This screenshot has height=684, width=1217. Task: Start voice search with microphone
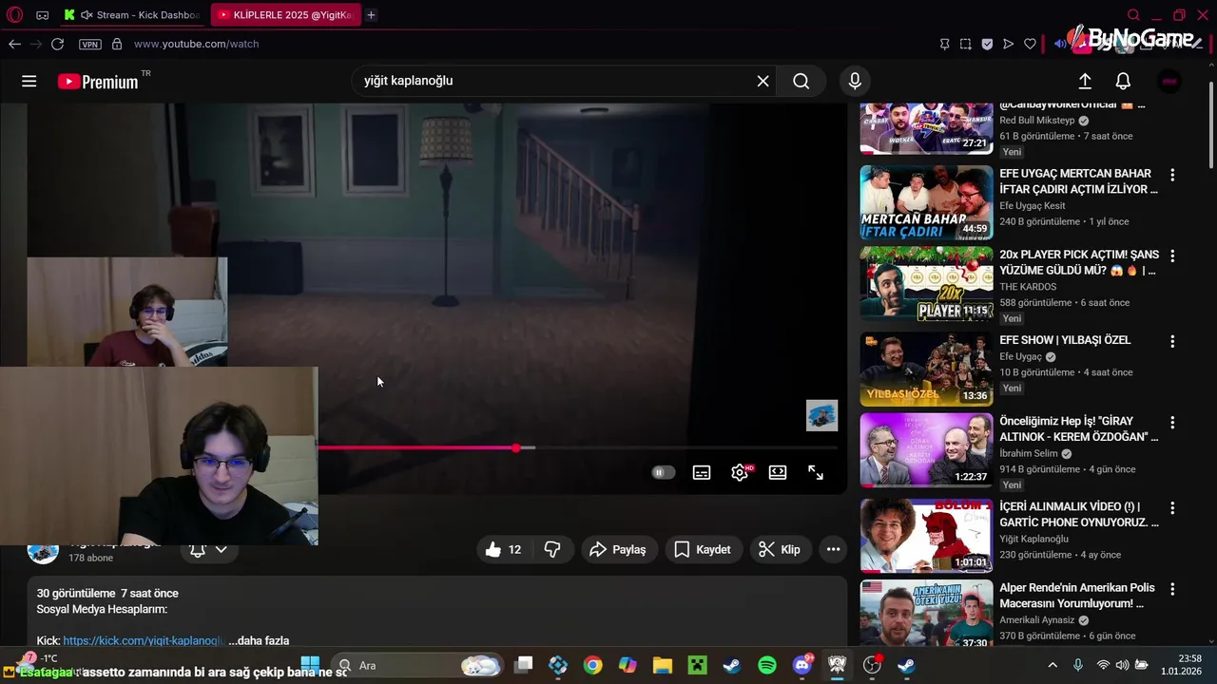point(855,81)
